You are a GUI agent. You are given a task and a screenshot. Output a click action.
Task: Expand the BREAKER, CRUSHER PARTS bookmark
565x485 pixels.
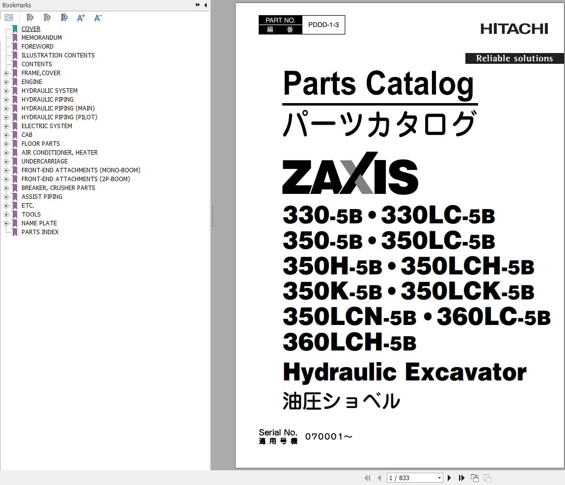tap(6, 188)
